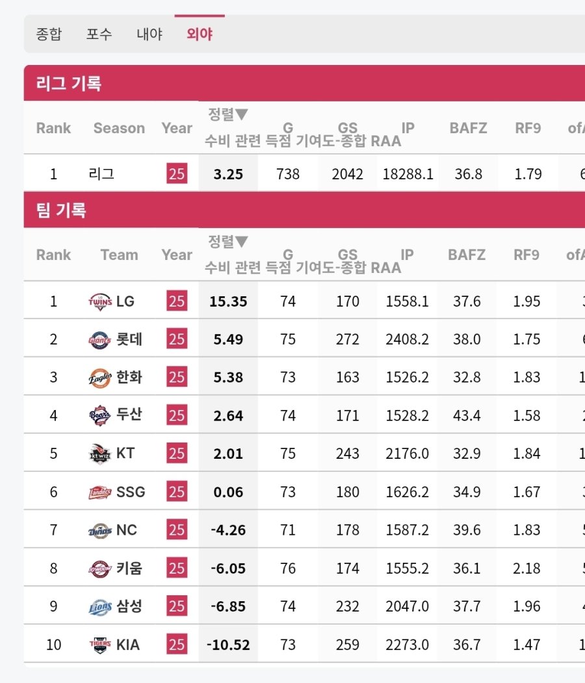Click the KT Wiz team logo

pyautogui.click(x=99, y=454)
